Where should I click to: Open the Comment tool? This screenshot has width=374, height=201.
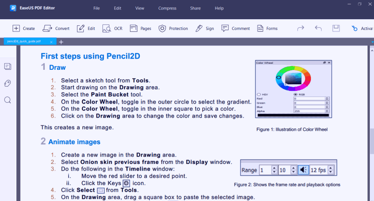tap(236, 29)
